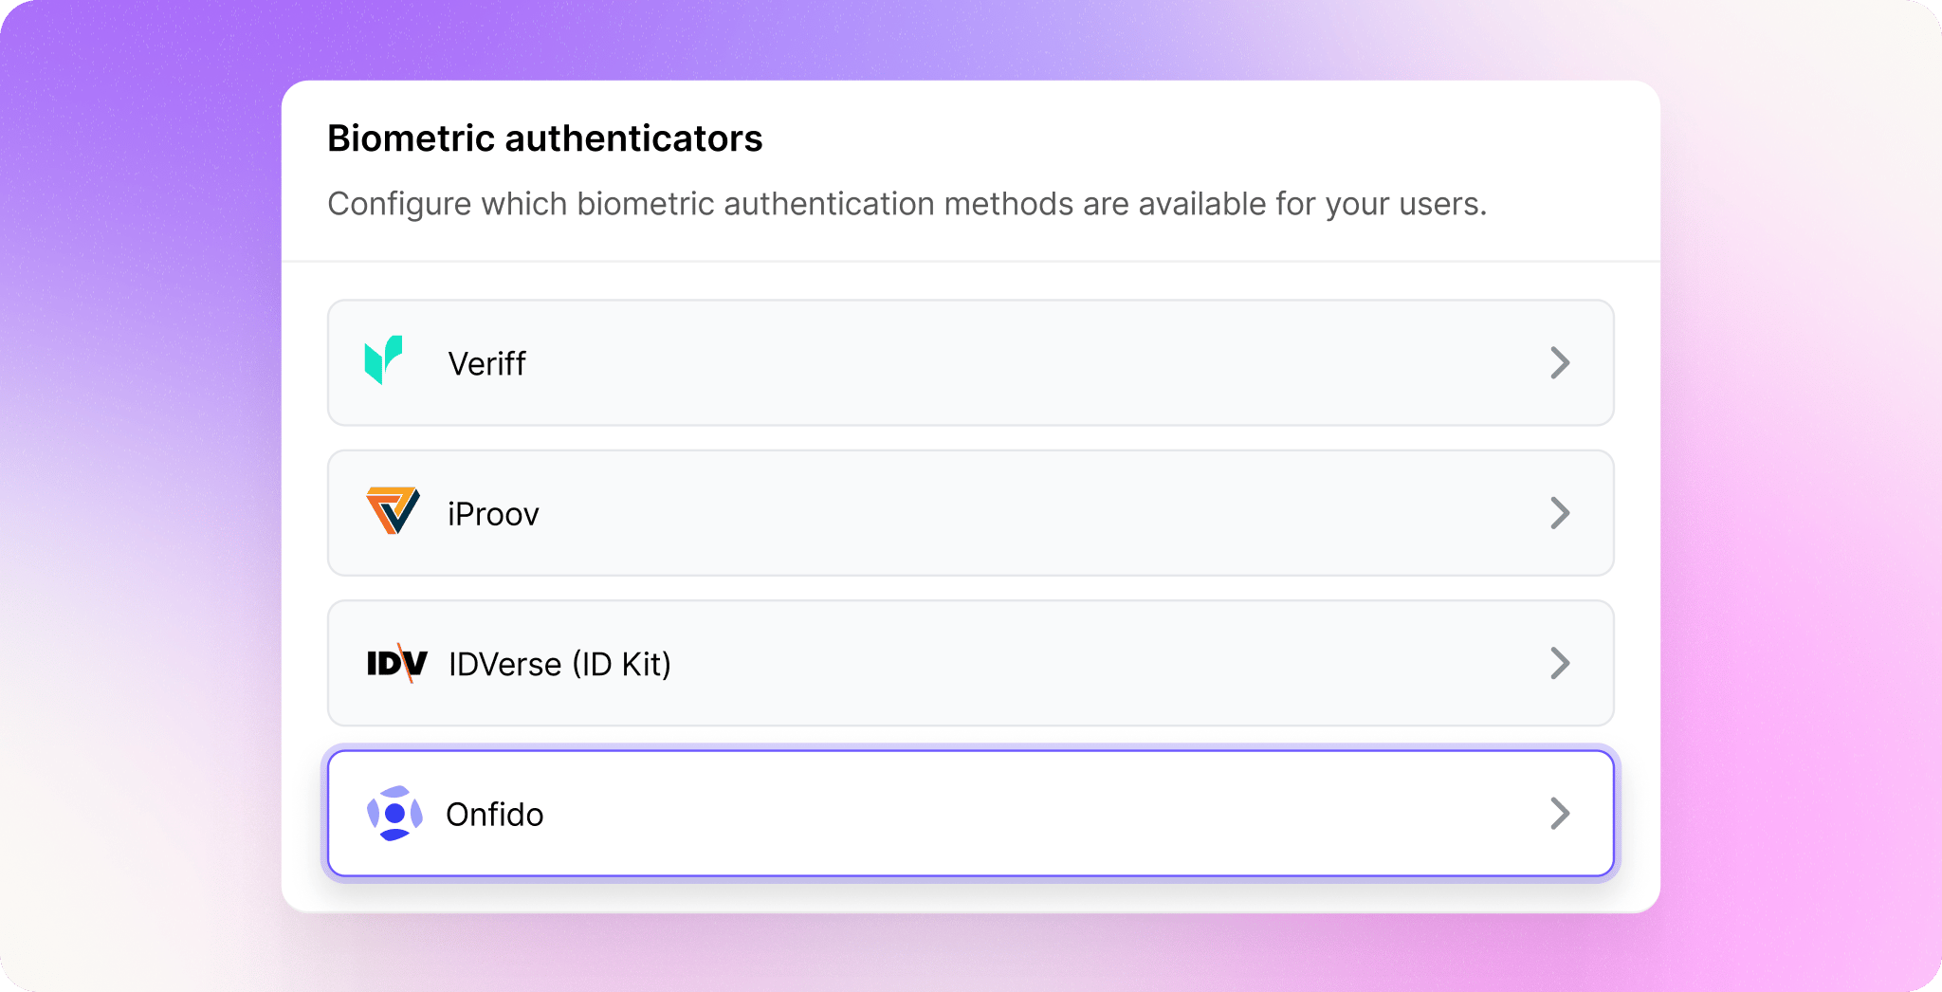Click the orange iProov triangle logo
Image resolution: width=1942 pixels, height=992 pixels.
(393, 511)
